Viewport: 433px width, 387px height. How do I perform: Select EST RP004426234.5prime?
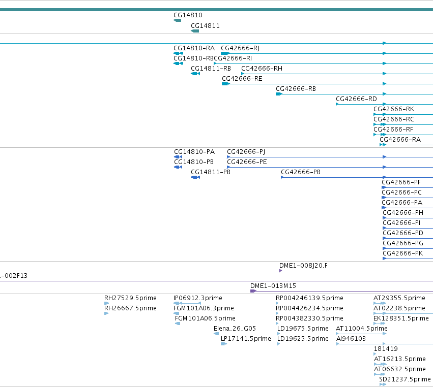(x=309, y=308)
